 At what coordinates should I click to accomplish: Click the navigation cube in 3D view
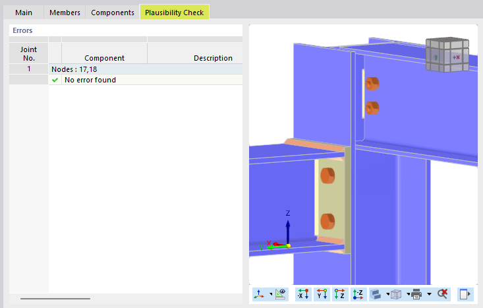pos(447,55)
